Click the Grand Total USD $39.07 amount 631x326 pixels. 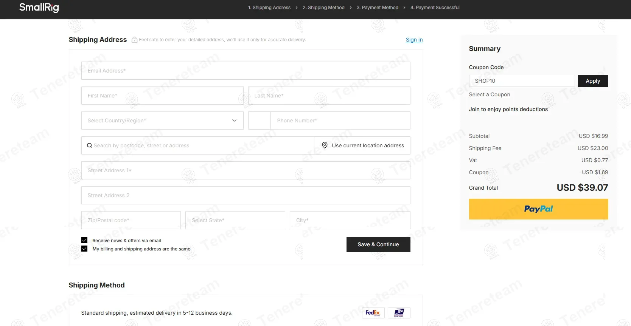click(x=582, y=188)
